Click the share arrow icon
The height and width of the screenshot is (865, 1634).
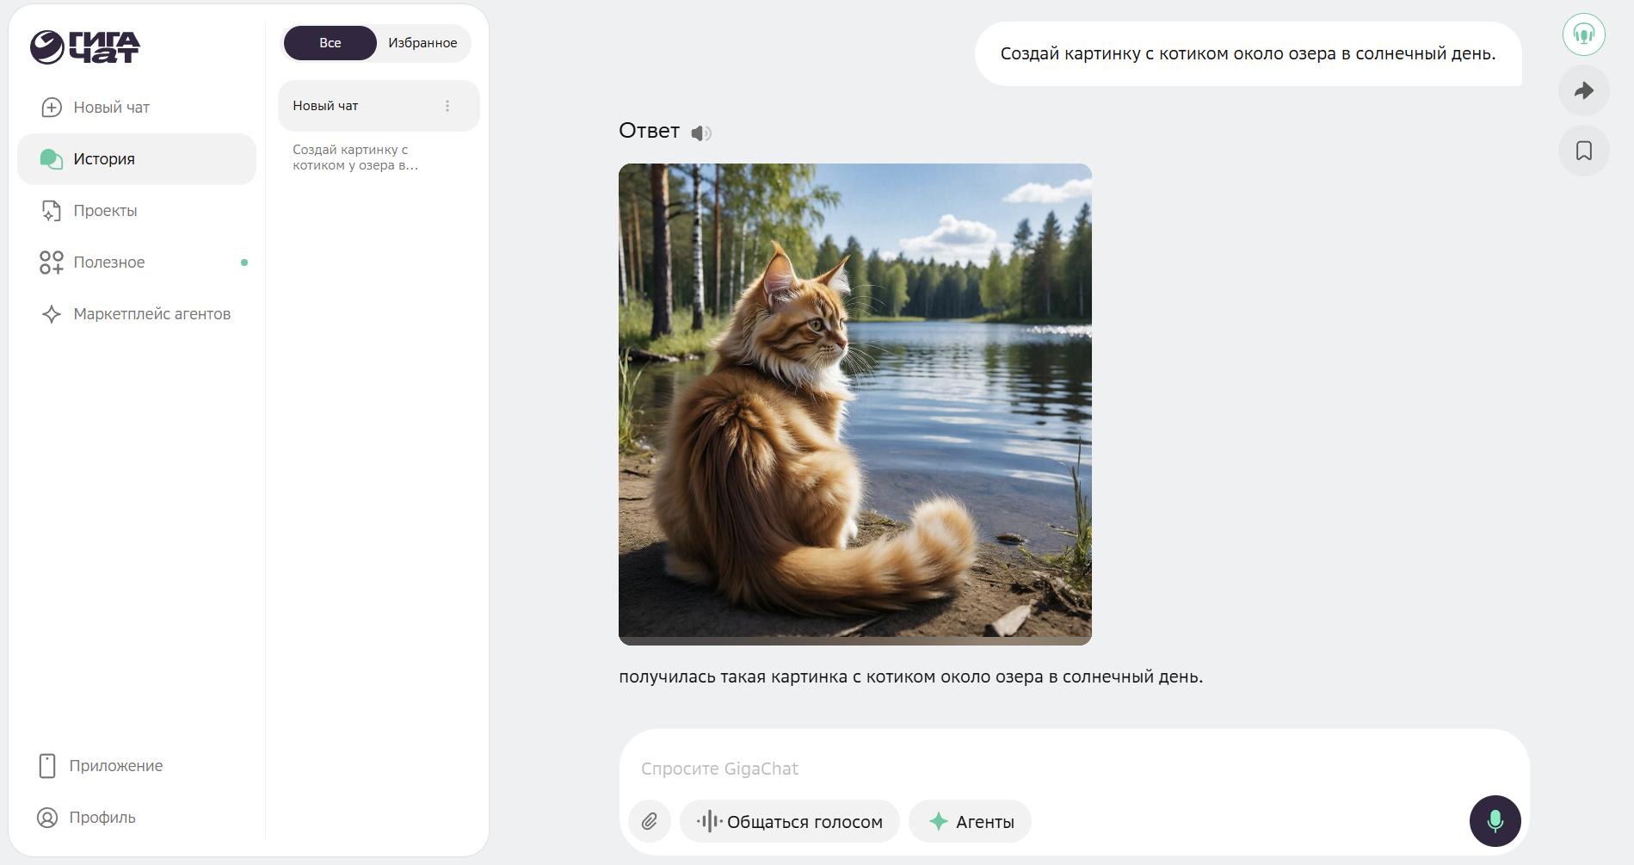click(1583, 90)
